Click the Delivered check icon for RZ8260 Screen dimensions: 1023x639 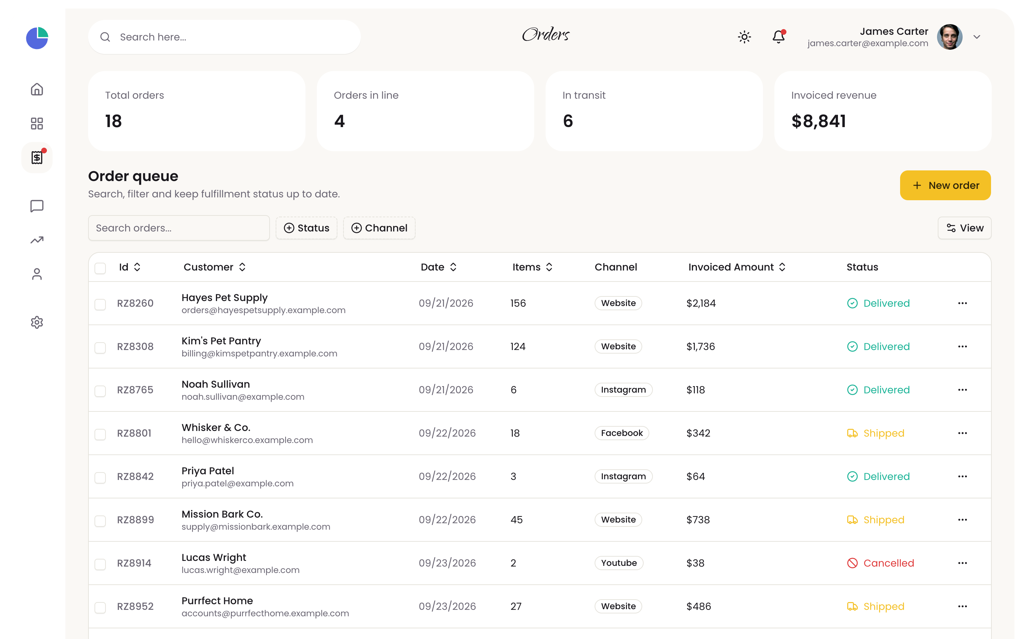tap(852, 303)
